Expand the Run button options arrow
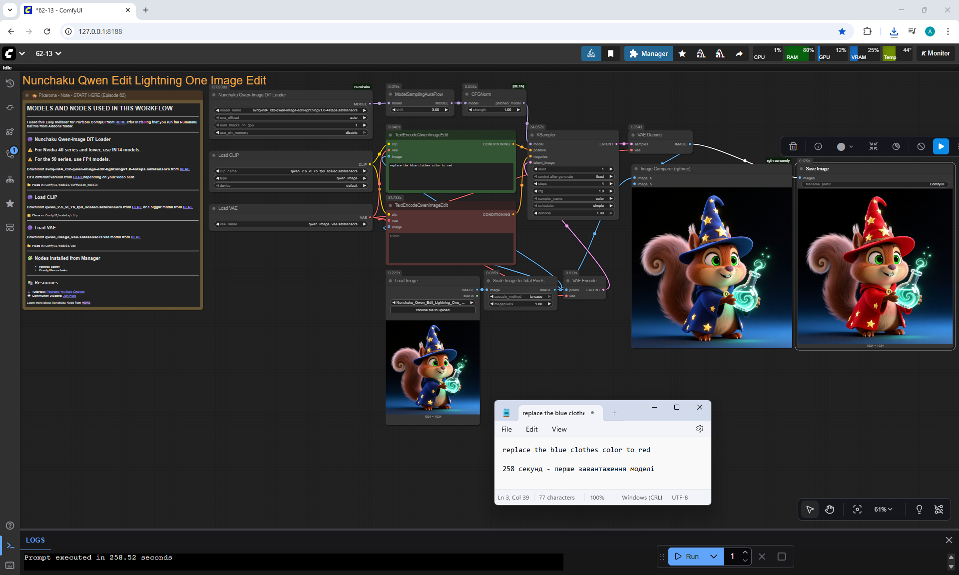 click(x=714, y=556)
